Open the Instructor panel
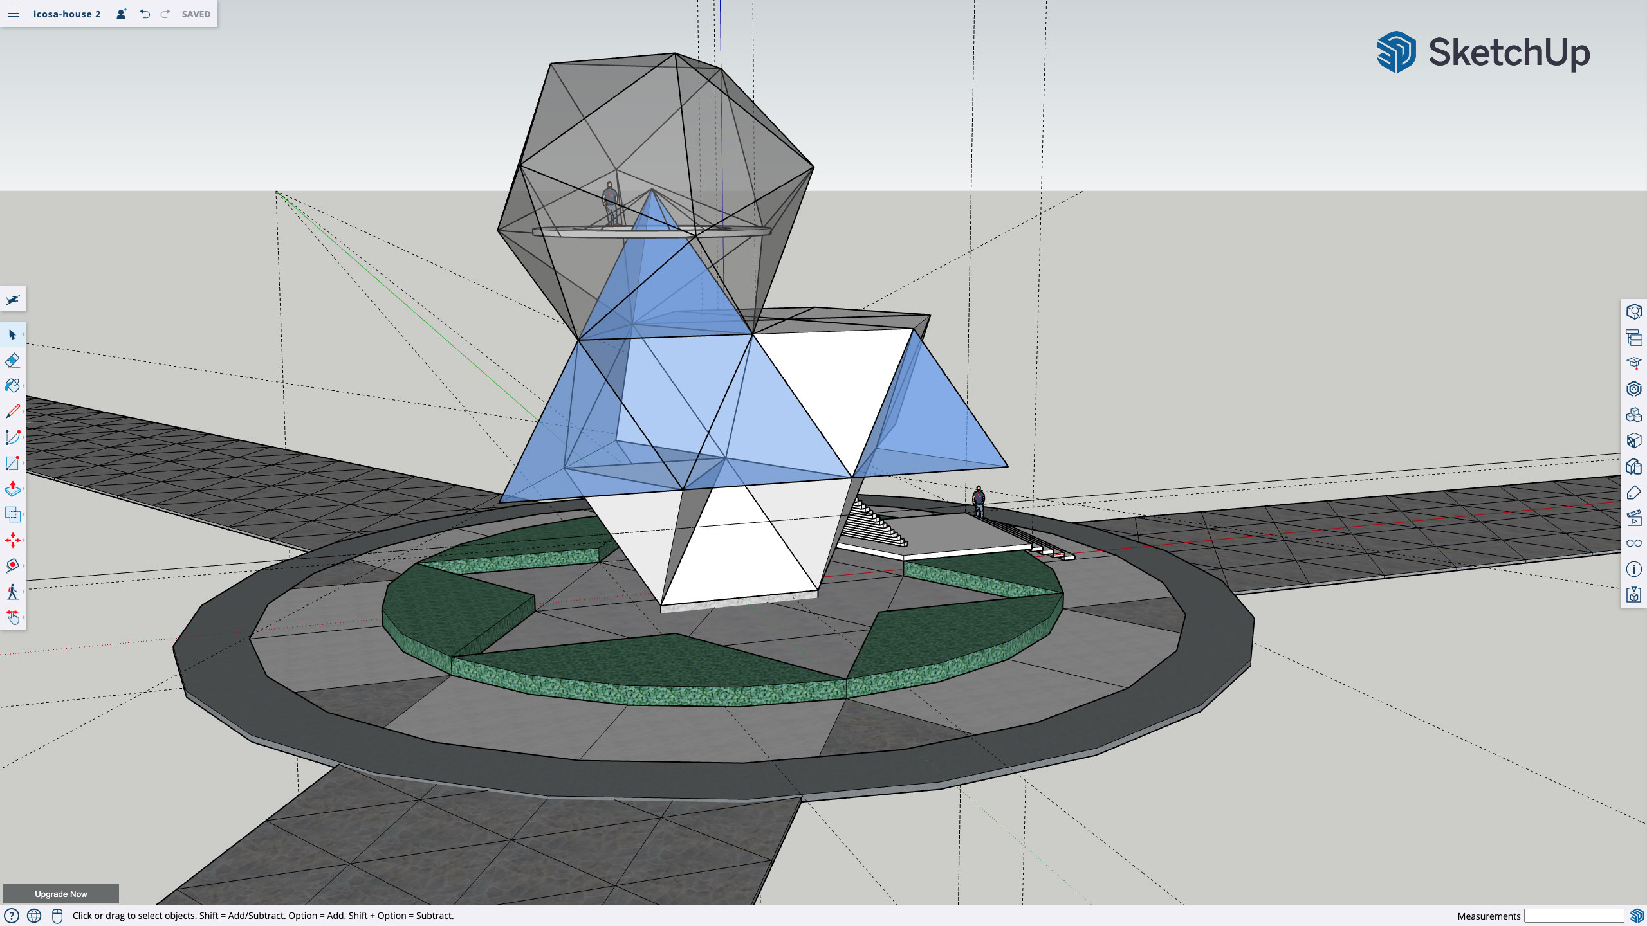The height and width of the screenshot is (926, 1647). pos(1633,363)
